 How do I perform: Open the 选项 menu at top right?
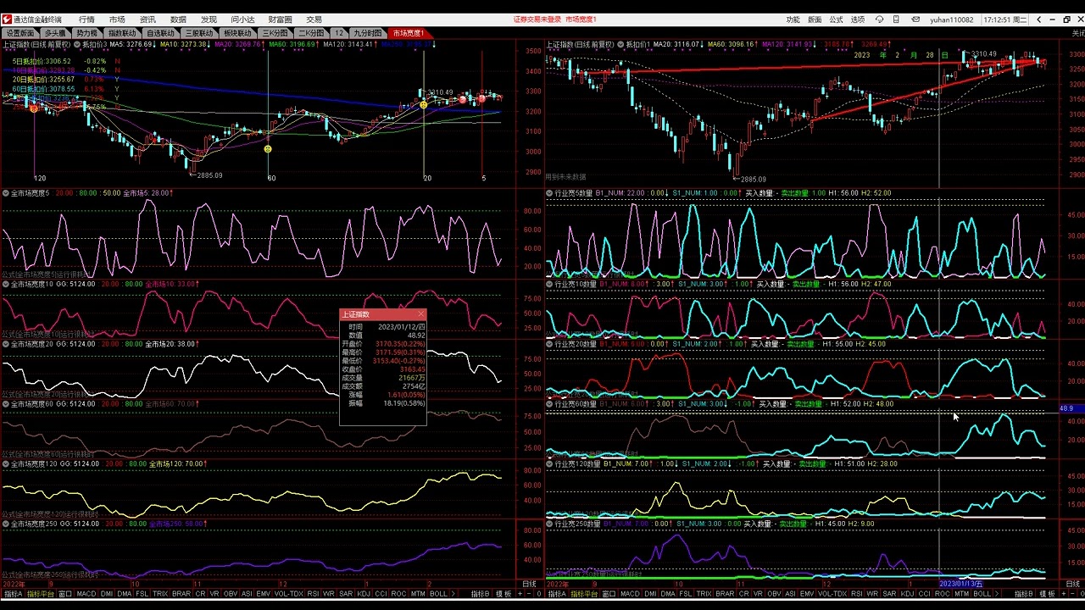pos(859,19)
